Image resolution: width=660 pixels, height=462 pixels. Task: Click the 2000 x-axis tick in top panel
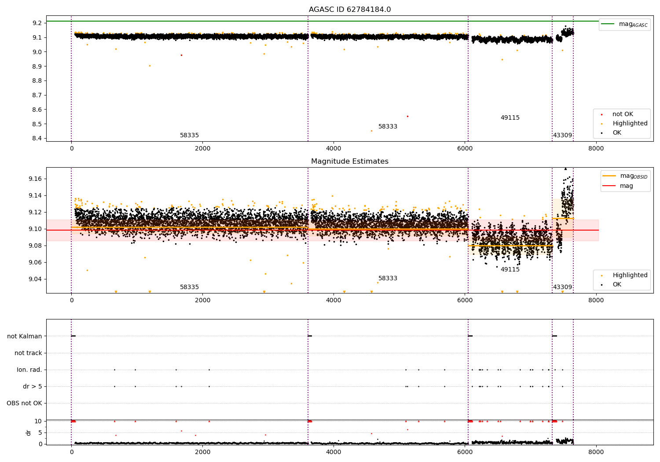click(x=202, y=148)
